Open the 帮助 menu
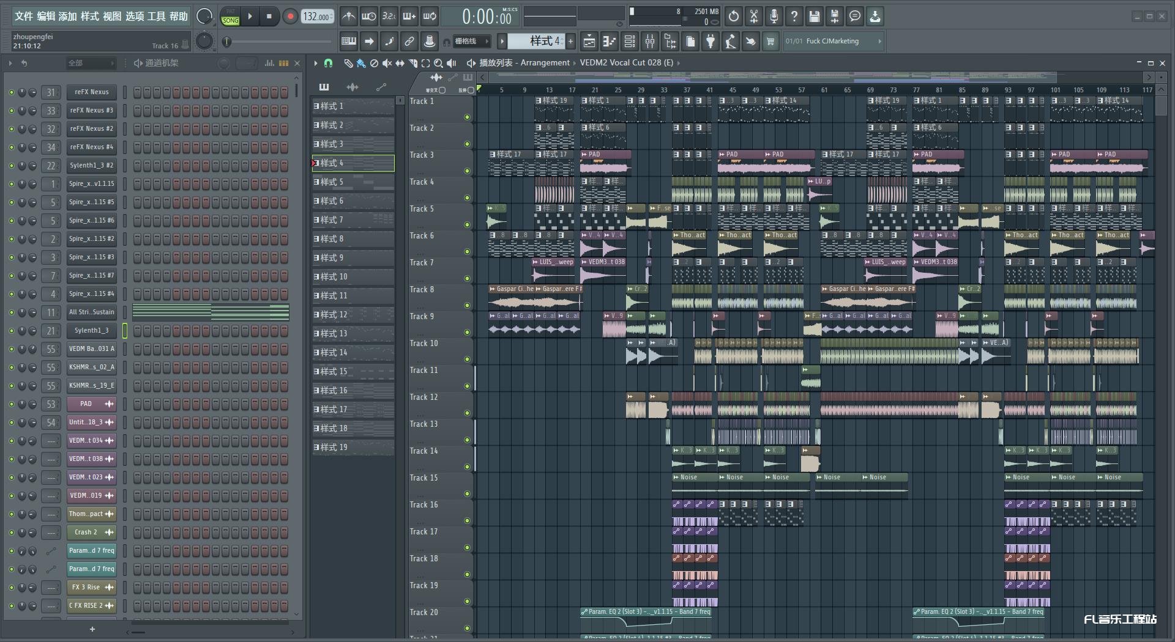Screen dimensions: 1175x642 [x=179, y=17]
